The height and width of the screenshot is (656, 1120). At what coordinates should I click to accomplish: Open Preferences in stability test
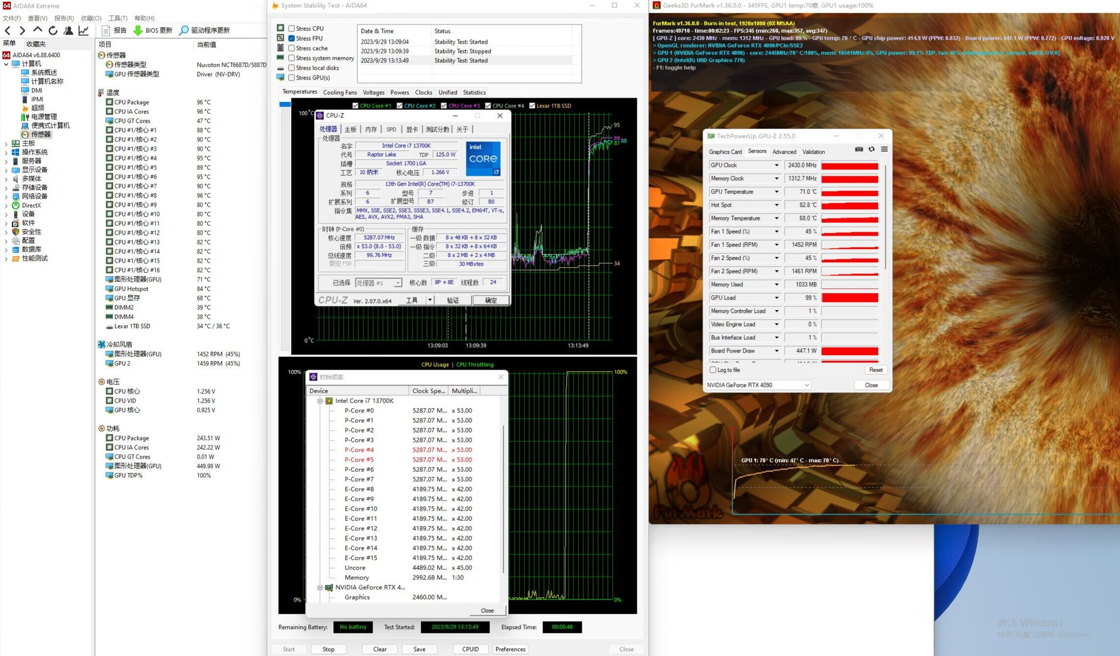pos(510,649)
